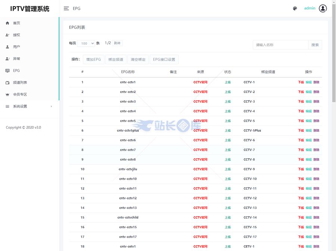Toggle 上线 status for cntv-cctv1
Viewport: 336px width, 251px height.
[x=228, y=82]
